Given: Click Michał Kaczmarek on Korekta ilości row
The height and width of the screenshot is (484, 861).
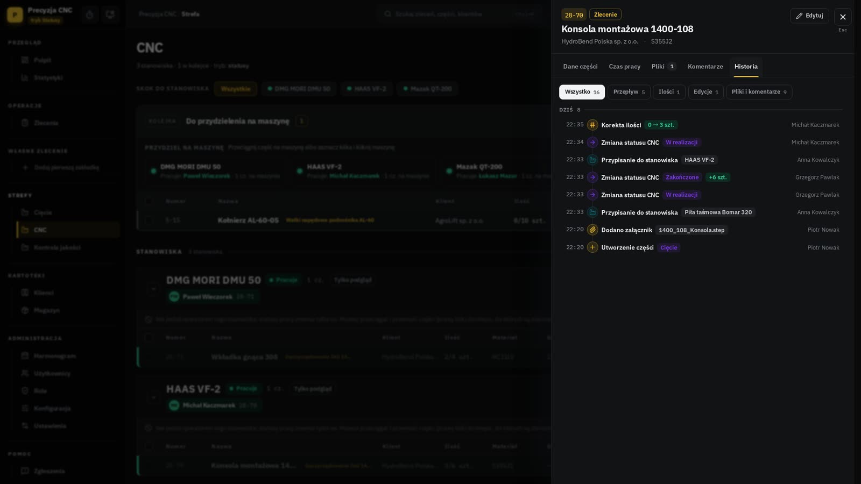Looking at the screenshot, I should coord(815,125).
